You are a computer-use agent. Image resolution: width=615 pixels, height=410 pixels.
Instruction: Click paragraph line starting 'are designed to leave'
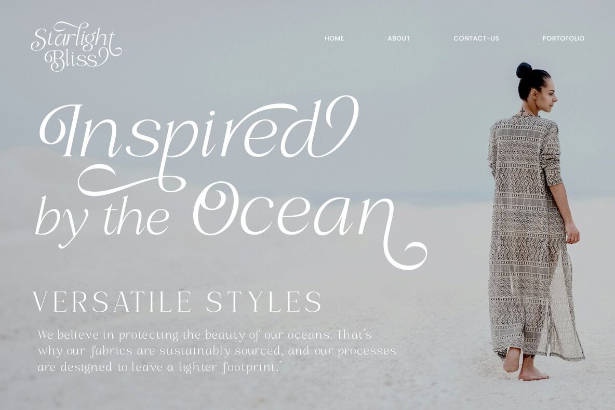(159, 367)
